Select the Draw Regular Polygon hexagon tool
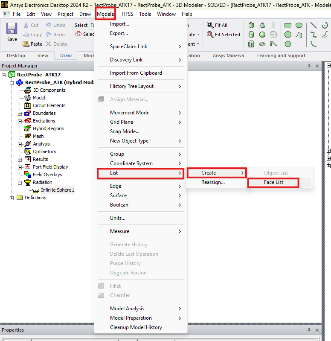This screenshot has width=331, height=341. 288,44
